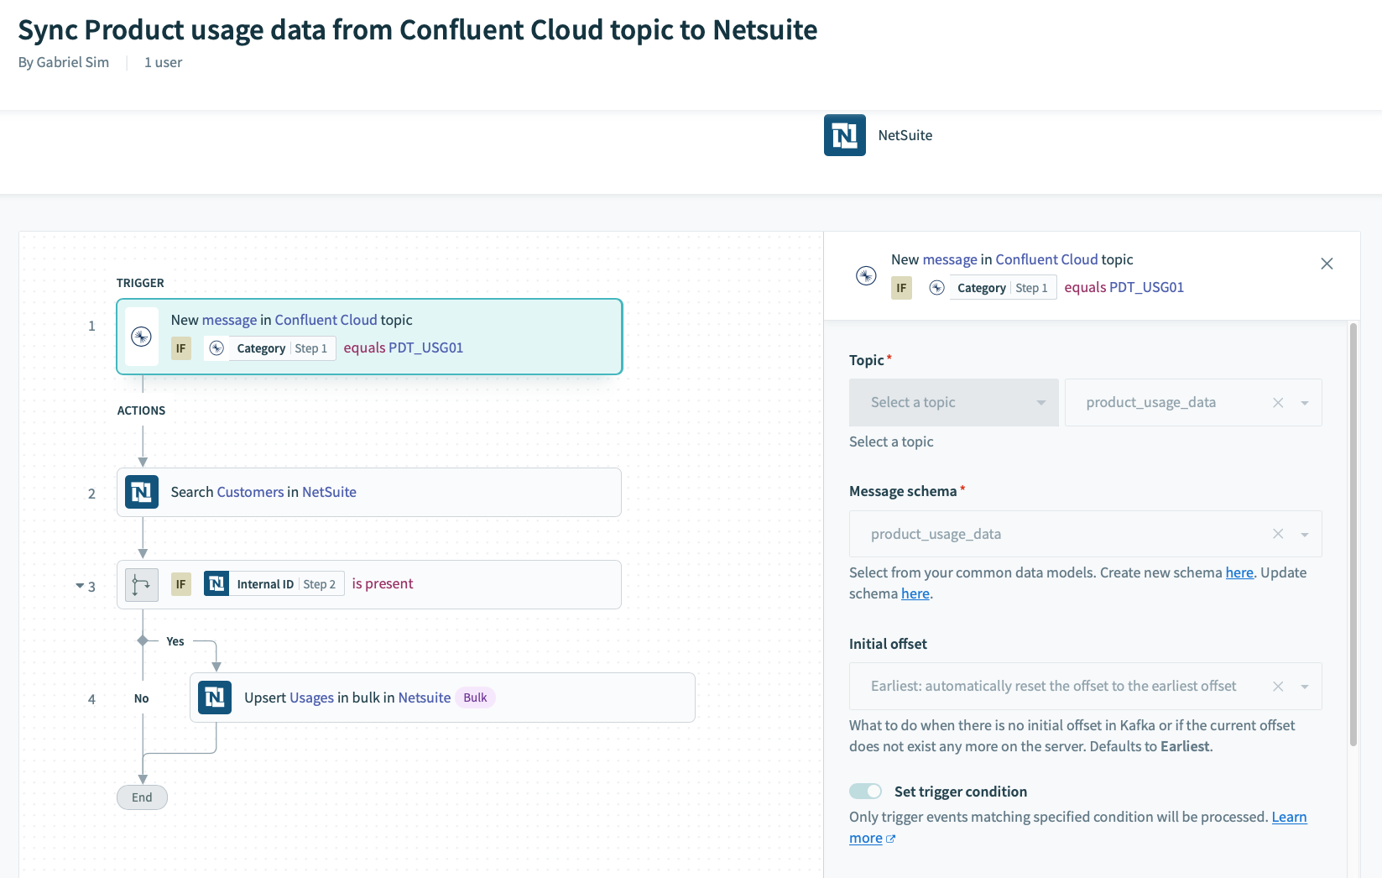Click small Confluent icon beside Category in right panel
The image size is (1382, 878).
[x=936, y=288]
